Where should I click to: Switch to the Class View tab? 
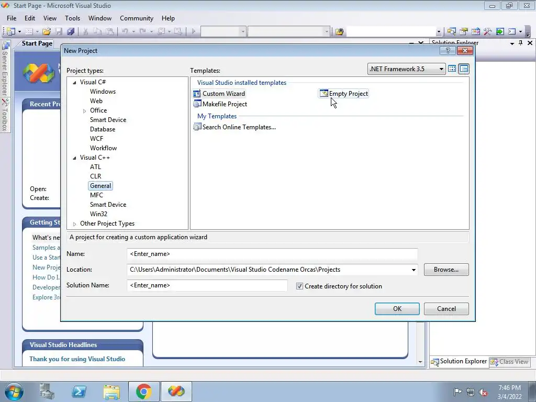tap(509, 362)
